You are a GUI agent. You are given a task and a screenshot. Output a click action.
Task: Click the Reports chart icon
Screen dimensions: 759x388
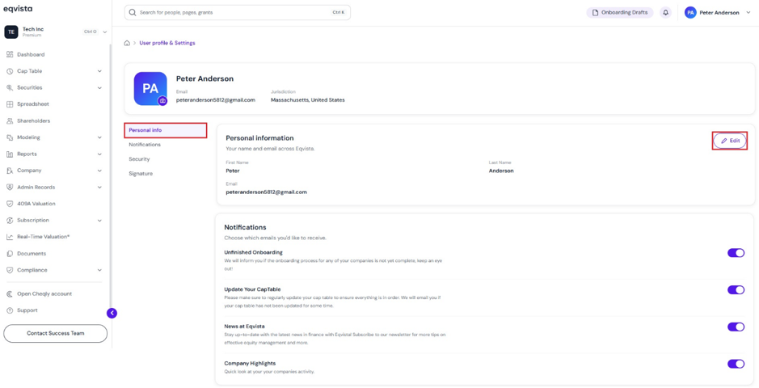coord(10,154)
